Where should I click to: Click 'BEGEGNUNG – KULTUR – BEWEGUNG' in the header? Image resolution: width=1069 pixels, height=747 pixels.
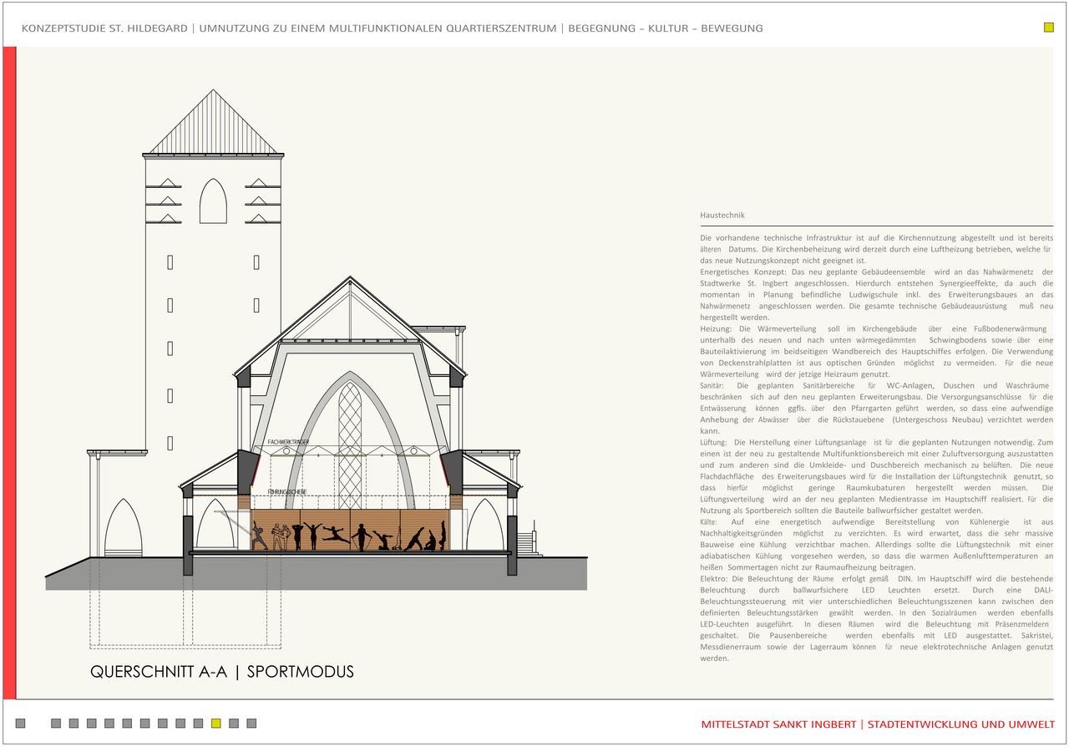[665, 28]
